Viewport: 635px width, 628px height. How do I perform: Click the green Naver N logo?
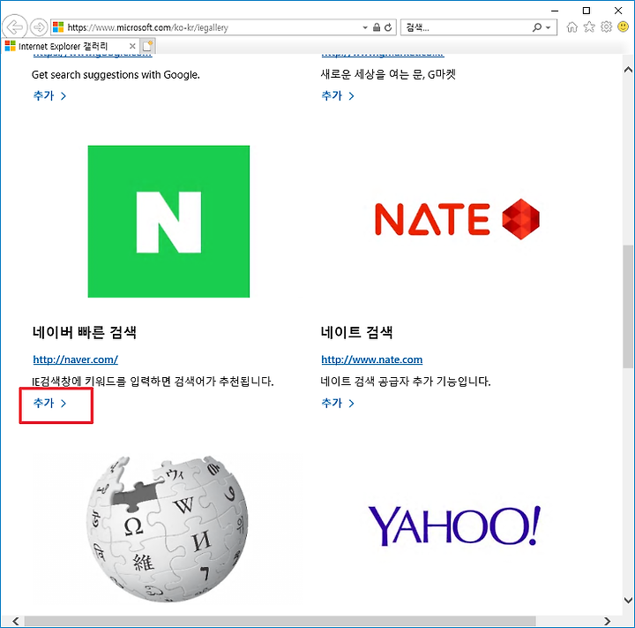pyautogui.click(x=168, y=222)
